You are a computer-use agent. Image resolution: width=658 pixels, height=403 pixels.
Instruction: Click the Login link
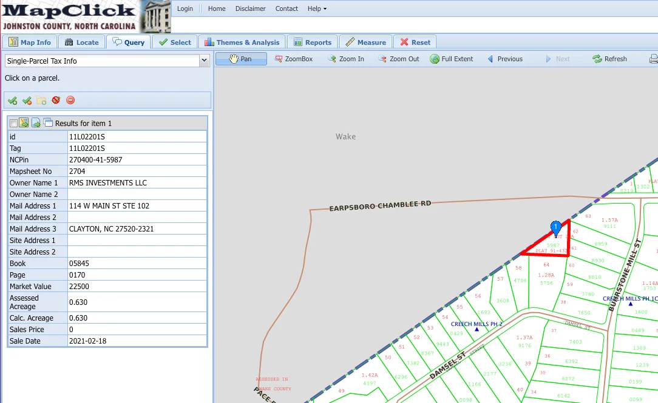click(x=185, y=8)
